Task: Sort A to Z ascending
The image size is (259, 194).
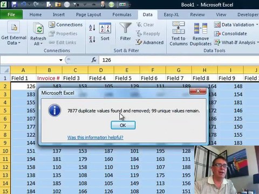Action: (x=92, y=28)
